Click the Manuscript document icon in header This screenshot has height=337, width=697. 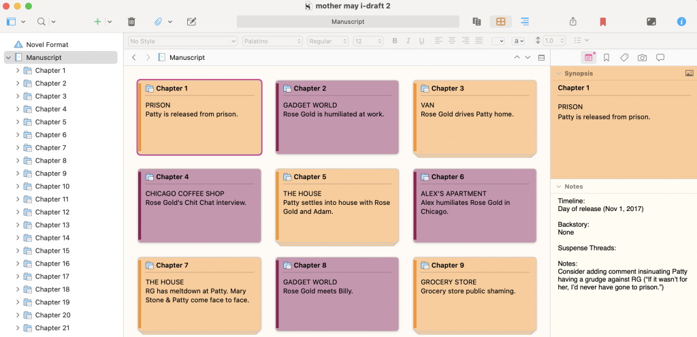coord(162,57)
